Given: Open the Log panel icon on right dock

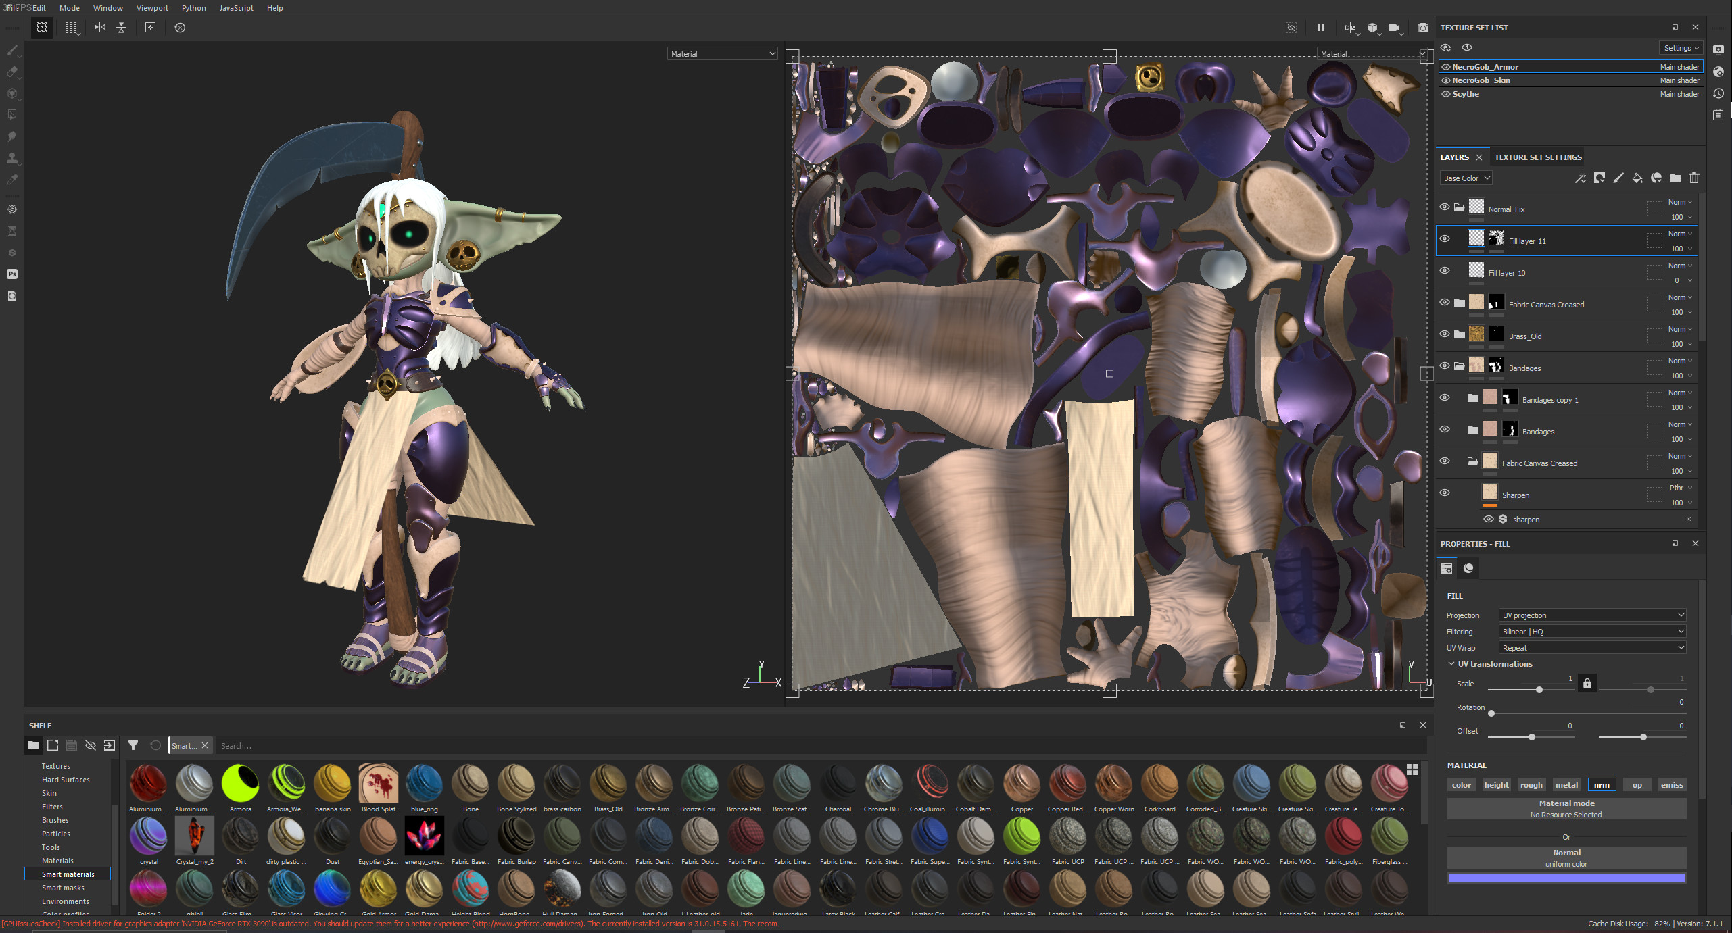Looking at the screenshot, I should [1718, 115].
